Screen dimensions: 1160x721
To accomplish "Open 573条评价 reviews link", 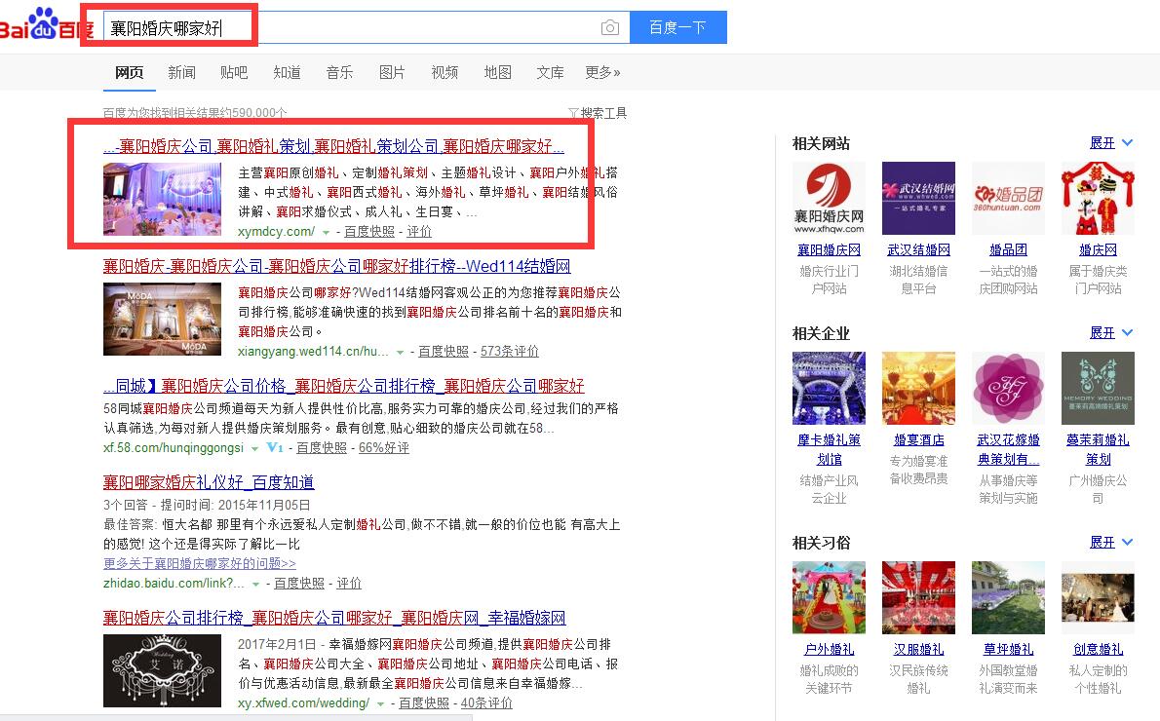I will (x=510, y=352).
